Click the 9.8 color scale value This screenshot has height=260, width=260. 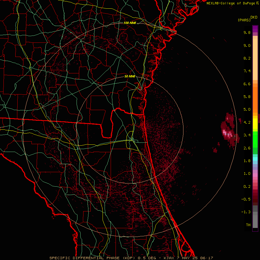coord(247,32)
